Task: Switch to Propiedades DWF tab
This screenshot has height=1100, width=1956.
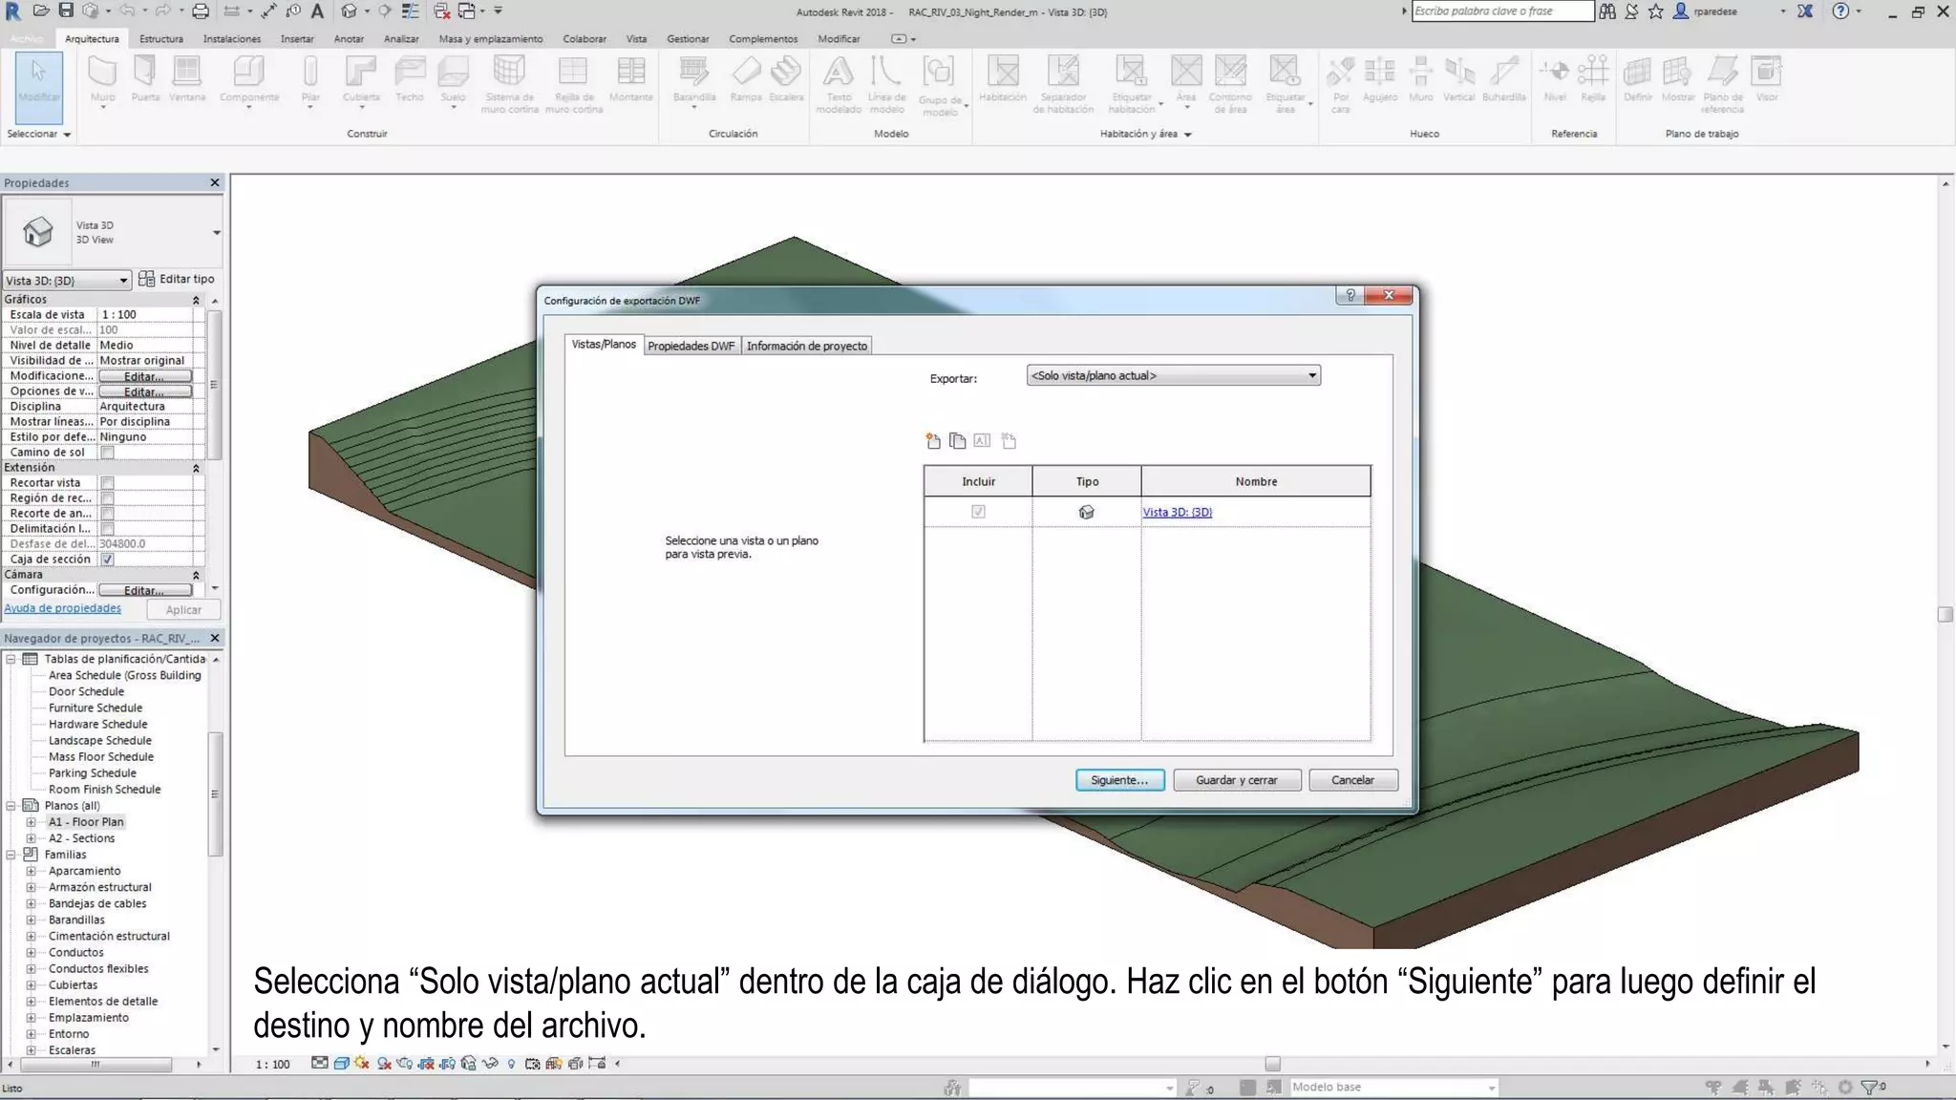Action: point(691,346)
